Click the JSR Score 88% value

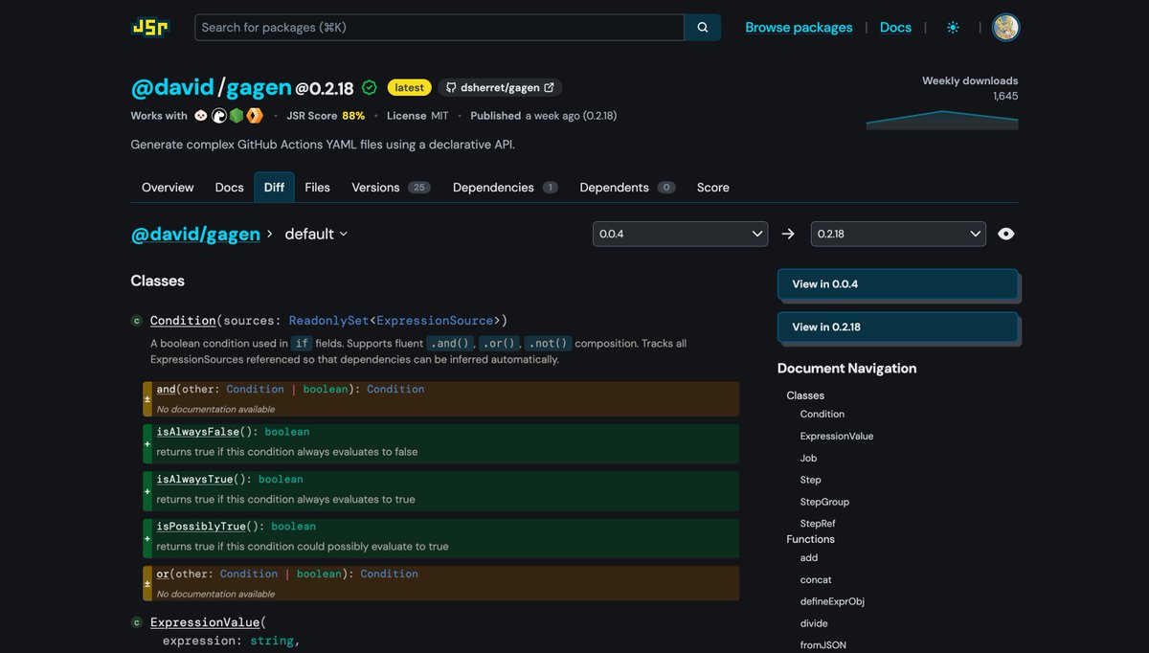[353, 116]
